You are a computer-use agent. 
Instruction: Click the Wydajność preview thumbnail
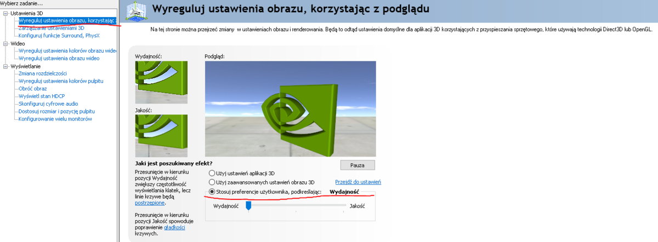pos(161,82)
